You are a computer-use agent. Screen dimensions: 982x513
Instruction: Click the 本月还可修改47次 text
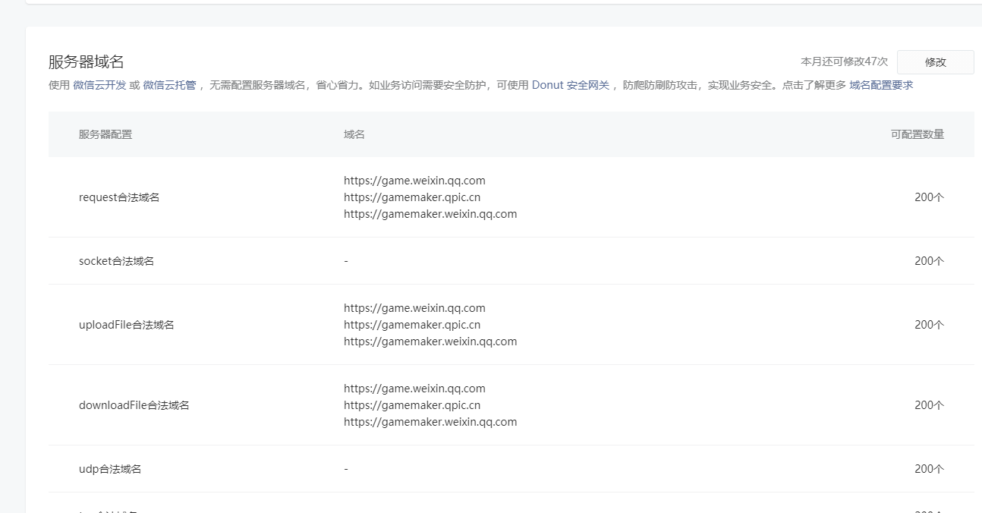point(844,62)
